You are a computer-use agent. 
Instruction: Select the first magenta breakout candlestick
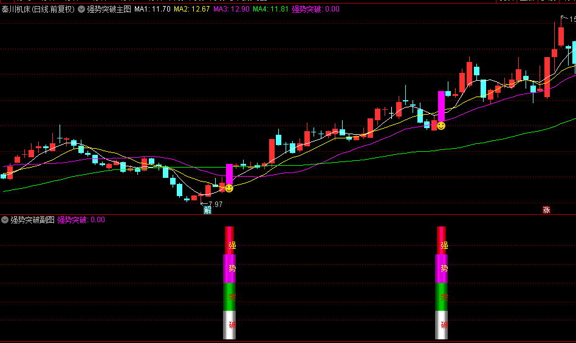229,174
